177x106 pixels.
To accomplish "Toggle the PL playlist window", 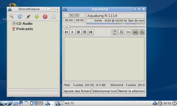I will 142,32.
